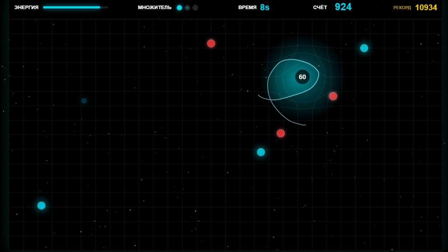Click the bright cyan orb in screen center

point(261,152)
